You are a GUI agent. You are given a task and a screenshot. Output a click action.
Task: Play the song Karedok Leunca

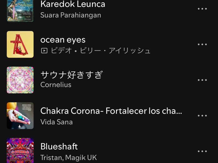click(73, 4)
